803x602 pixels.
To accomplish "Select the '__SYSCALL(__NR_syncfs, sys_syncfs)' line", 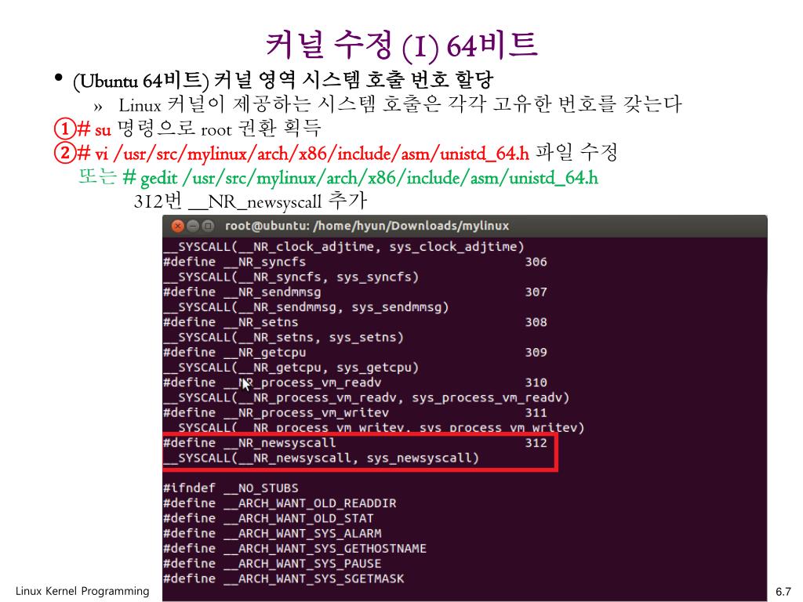I will (x=291, y=277).
